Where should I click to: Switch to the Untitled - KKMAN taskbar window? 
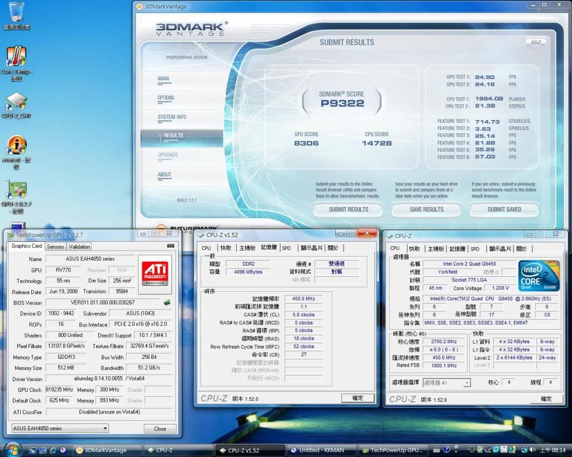tap(321, 450)
